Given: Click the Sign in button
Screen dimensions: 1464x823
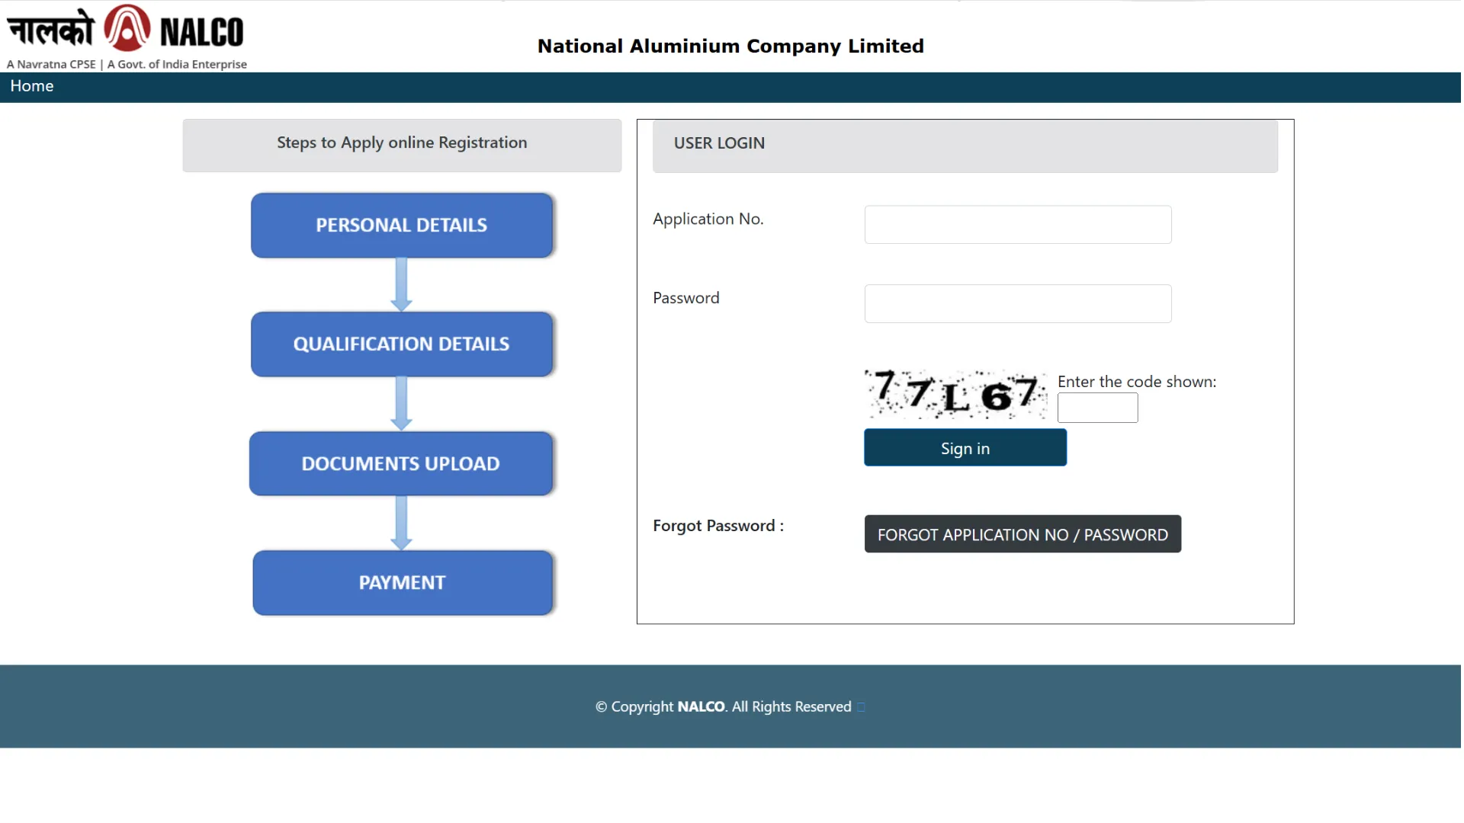Looking at the screenshot, I should [x=965, y=448].
